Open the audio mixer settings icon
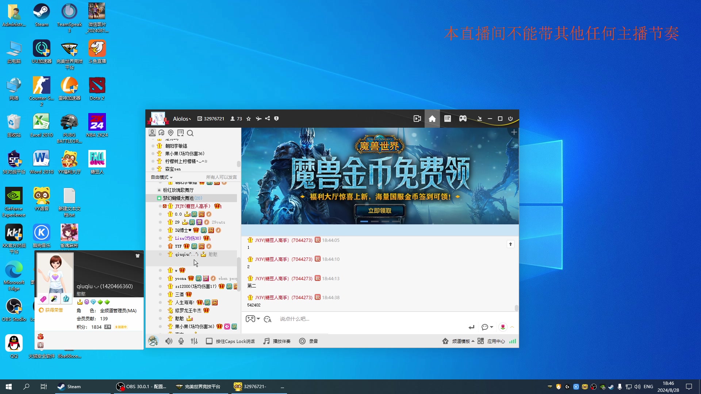701x394 pixels. tap(194, 341)
